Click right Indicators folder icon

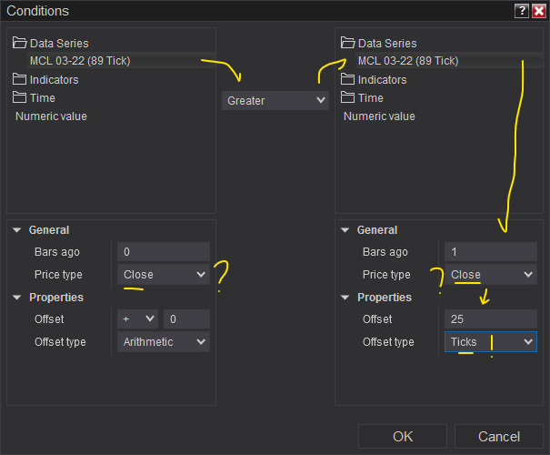347,79
